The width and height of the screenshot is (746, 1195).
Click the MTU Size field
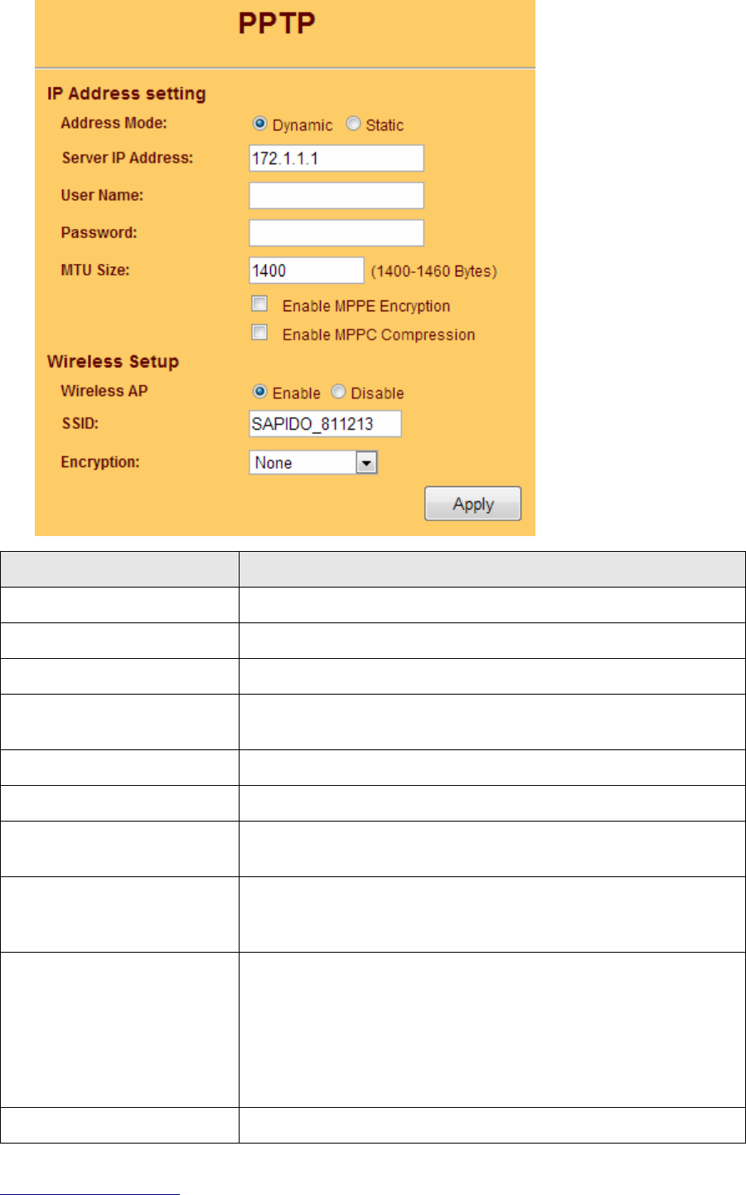[307, 271]
